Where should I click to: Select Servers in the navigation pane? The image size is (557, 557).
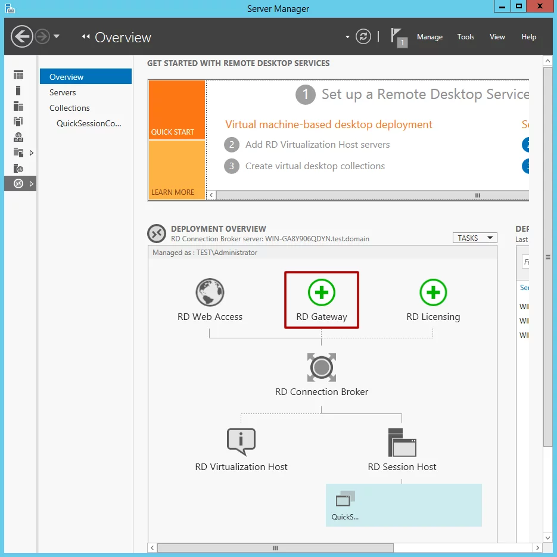[63, 92]
